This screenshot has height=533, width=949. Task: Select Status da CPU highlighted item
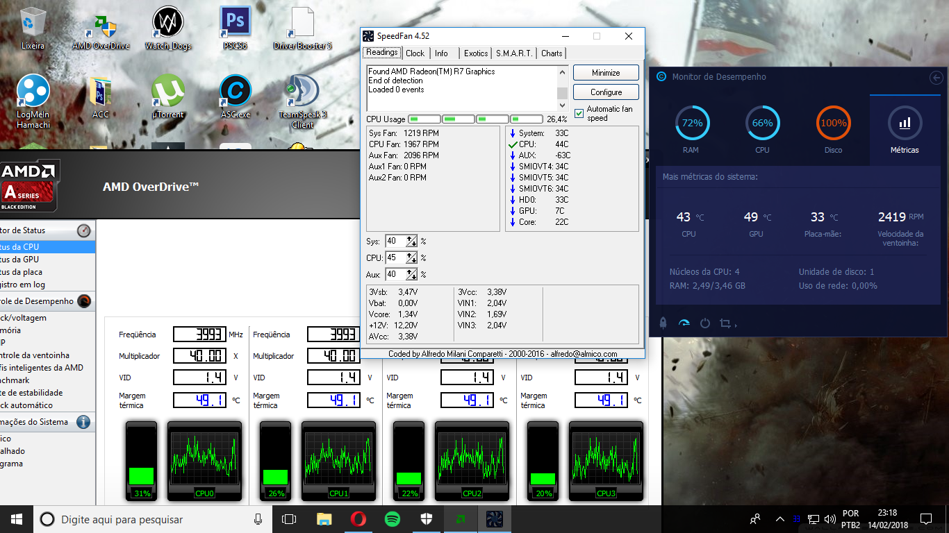click(x=47, y=247)
